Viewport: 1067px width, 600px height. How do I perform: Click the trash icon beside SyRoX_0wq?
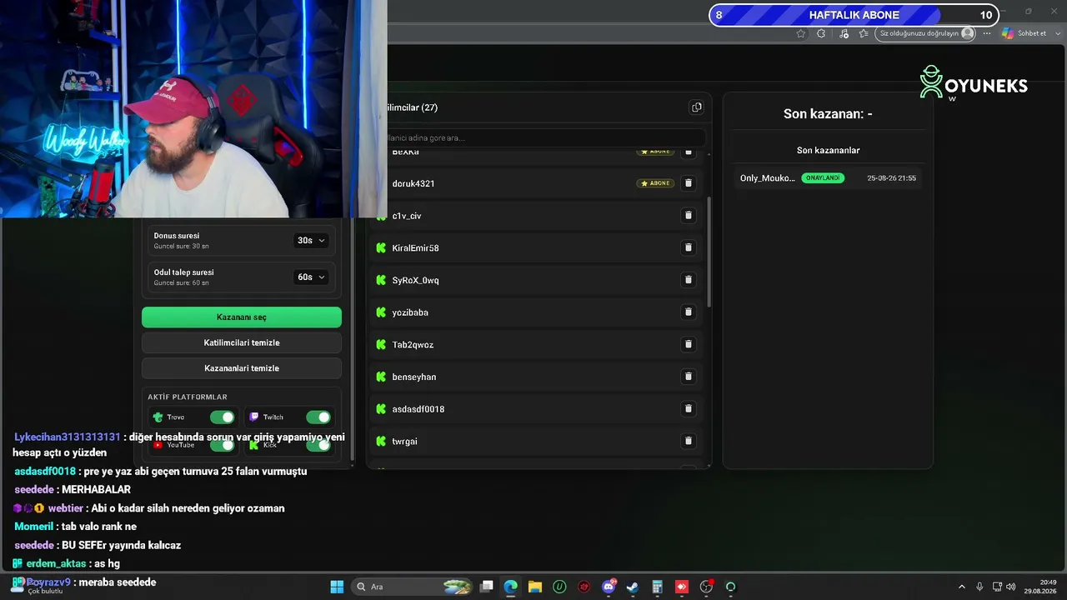tap(689, 280)
